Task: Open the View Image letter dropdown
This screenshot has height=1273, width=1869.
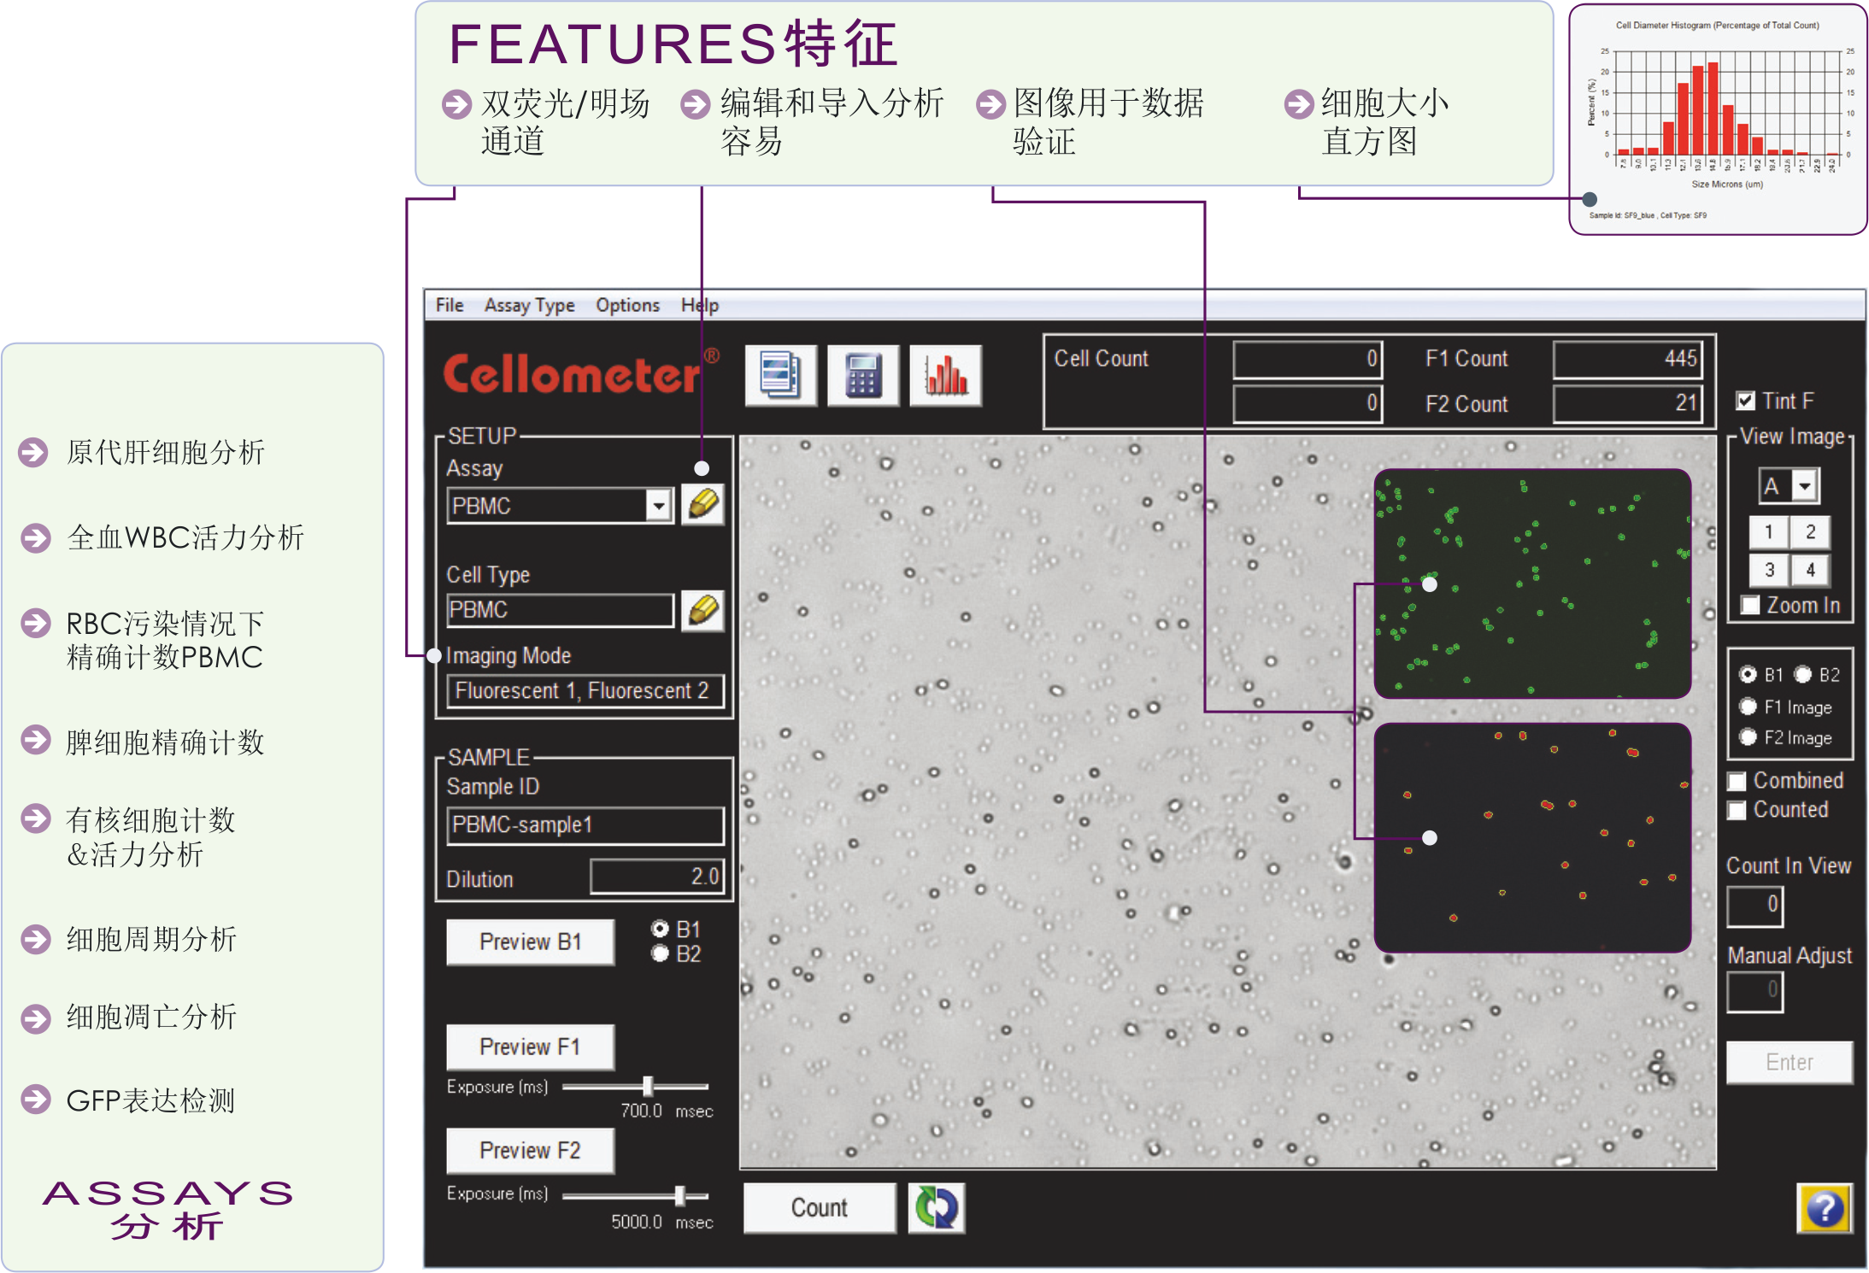Action: [x=1806, y=485]
